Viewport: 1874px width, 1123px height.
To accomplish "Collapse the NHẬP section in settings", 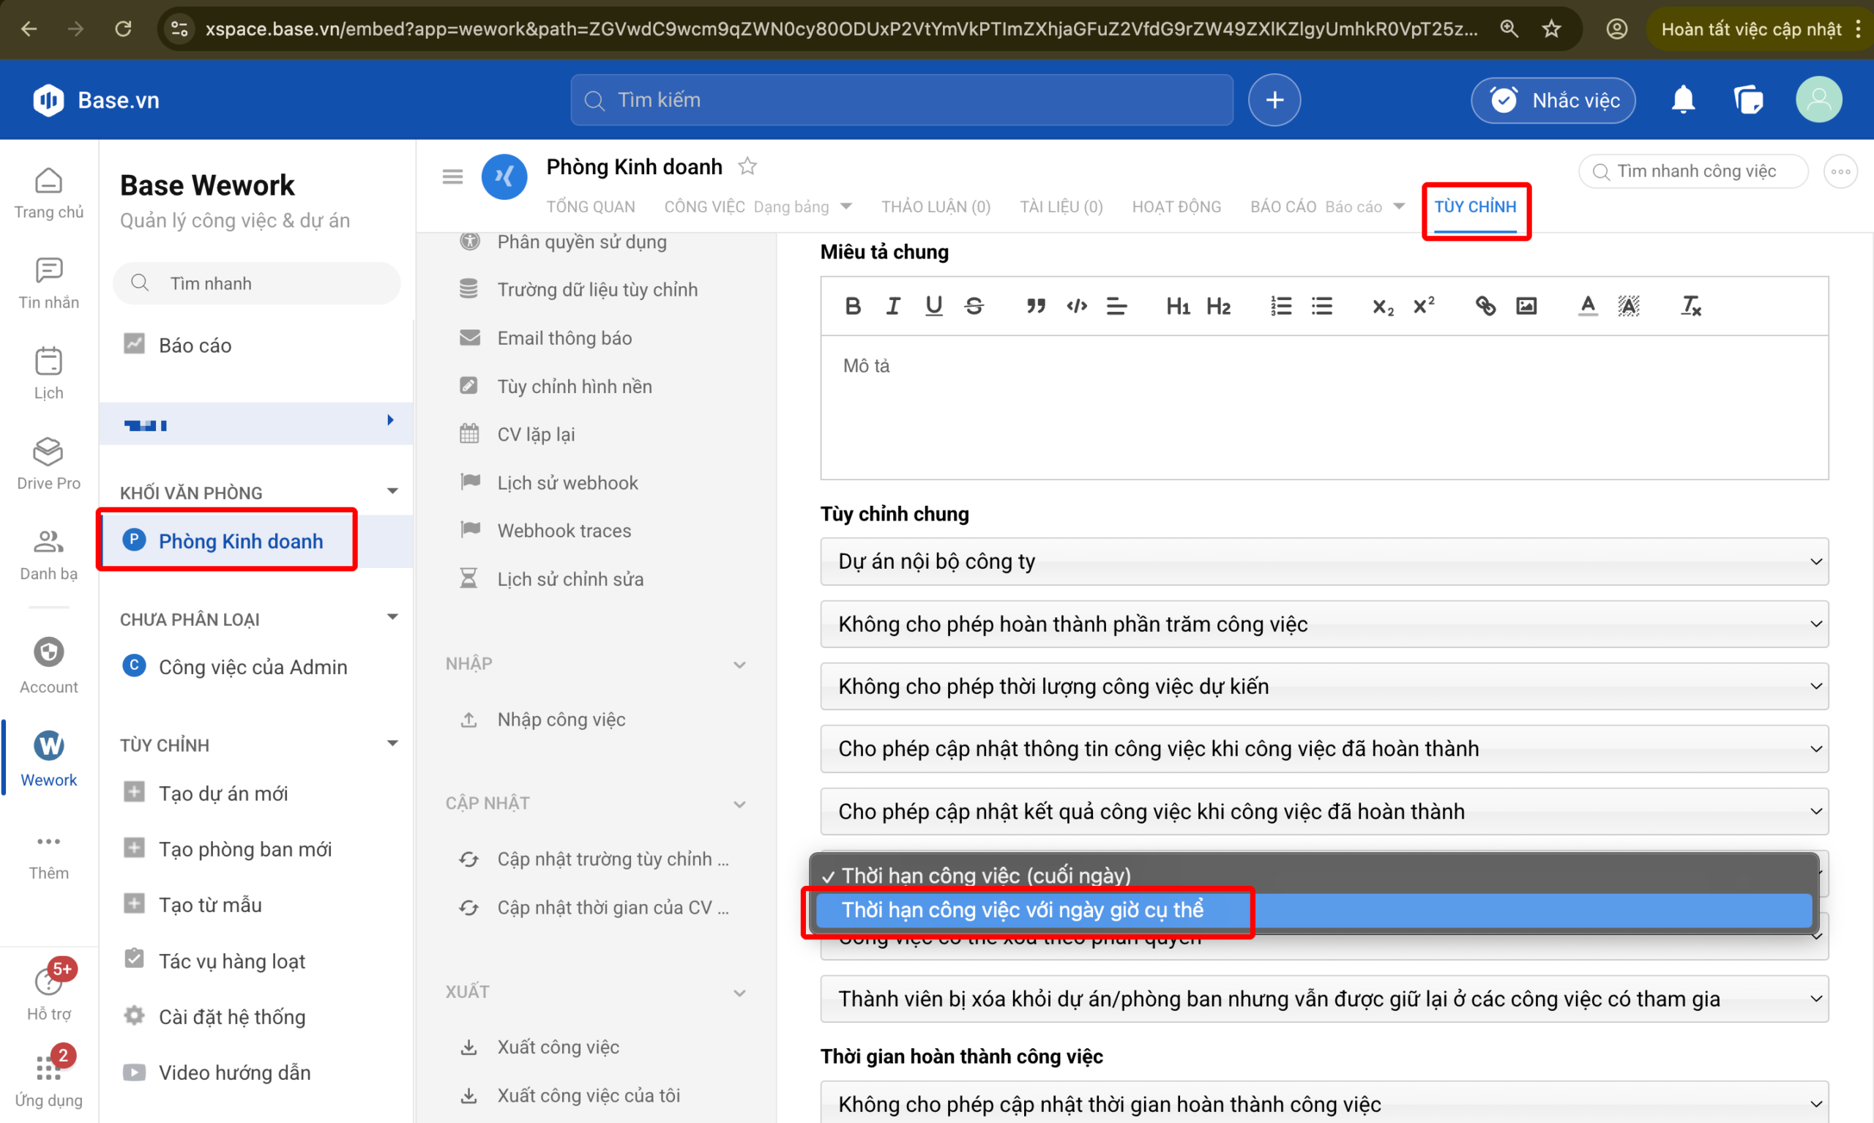I will tap(739, 665).
